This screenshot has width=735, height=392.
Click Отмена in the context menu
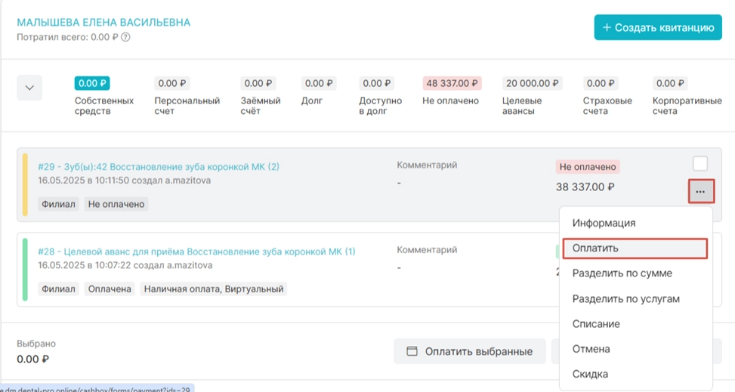coord(591,349)
